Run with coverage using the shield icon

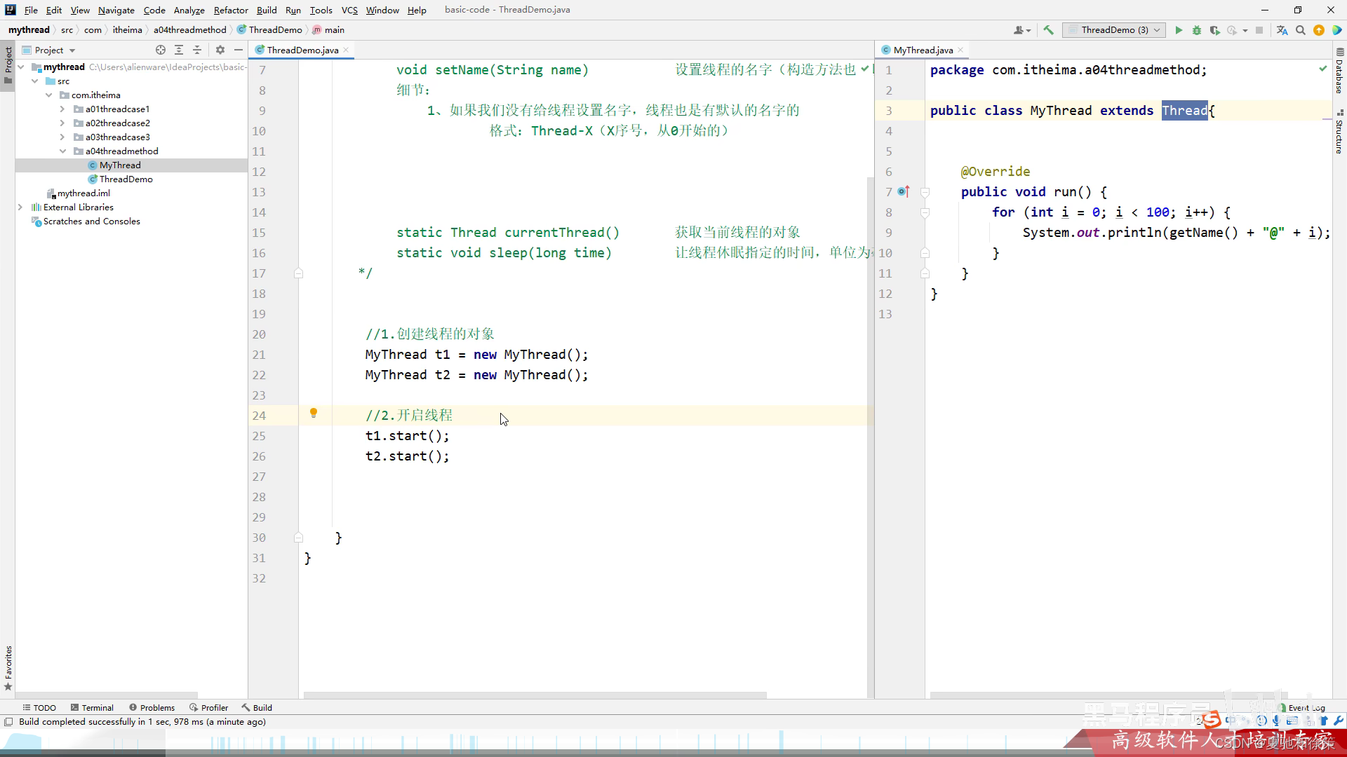(x=1214, y=30)
